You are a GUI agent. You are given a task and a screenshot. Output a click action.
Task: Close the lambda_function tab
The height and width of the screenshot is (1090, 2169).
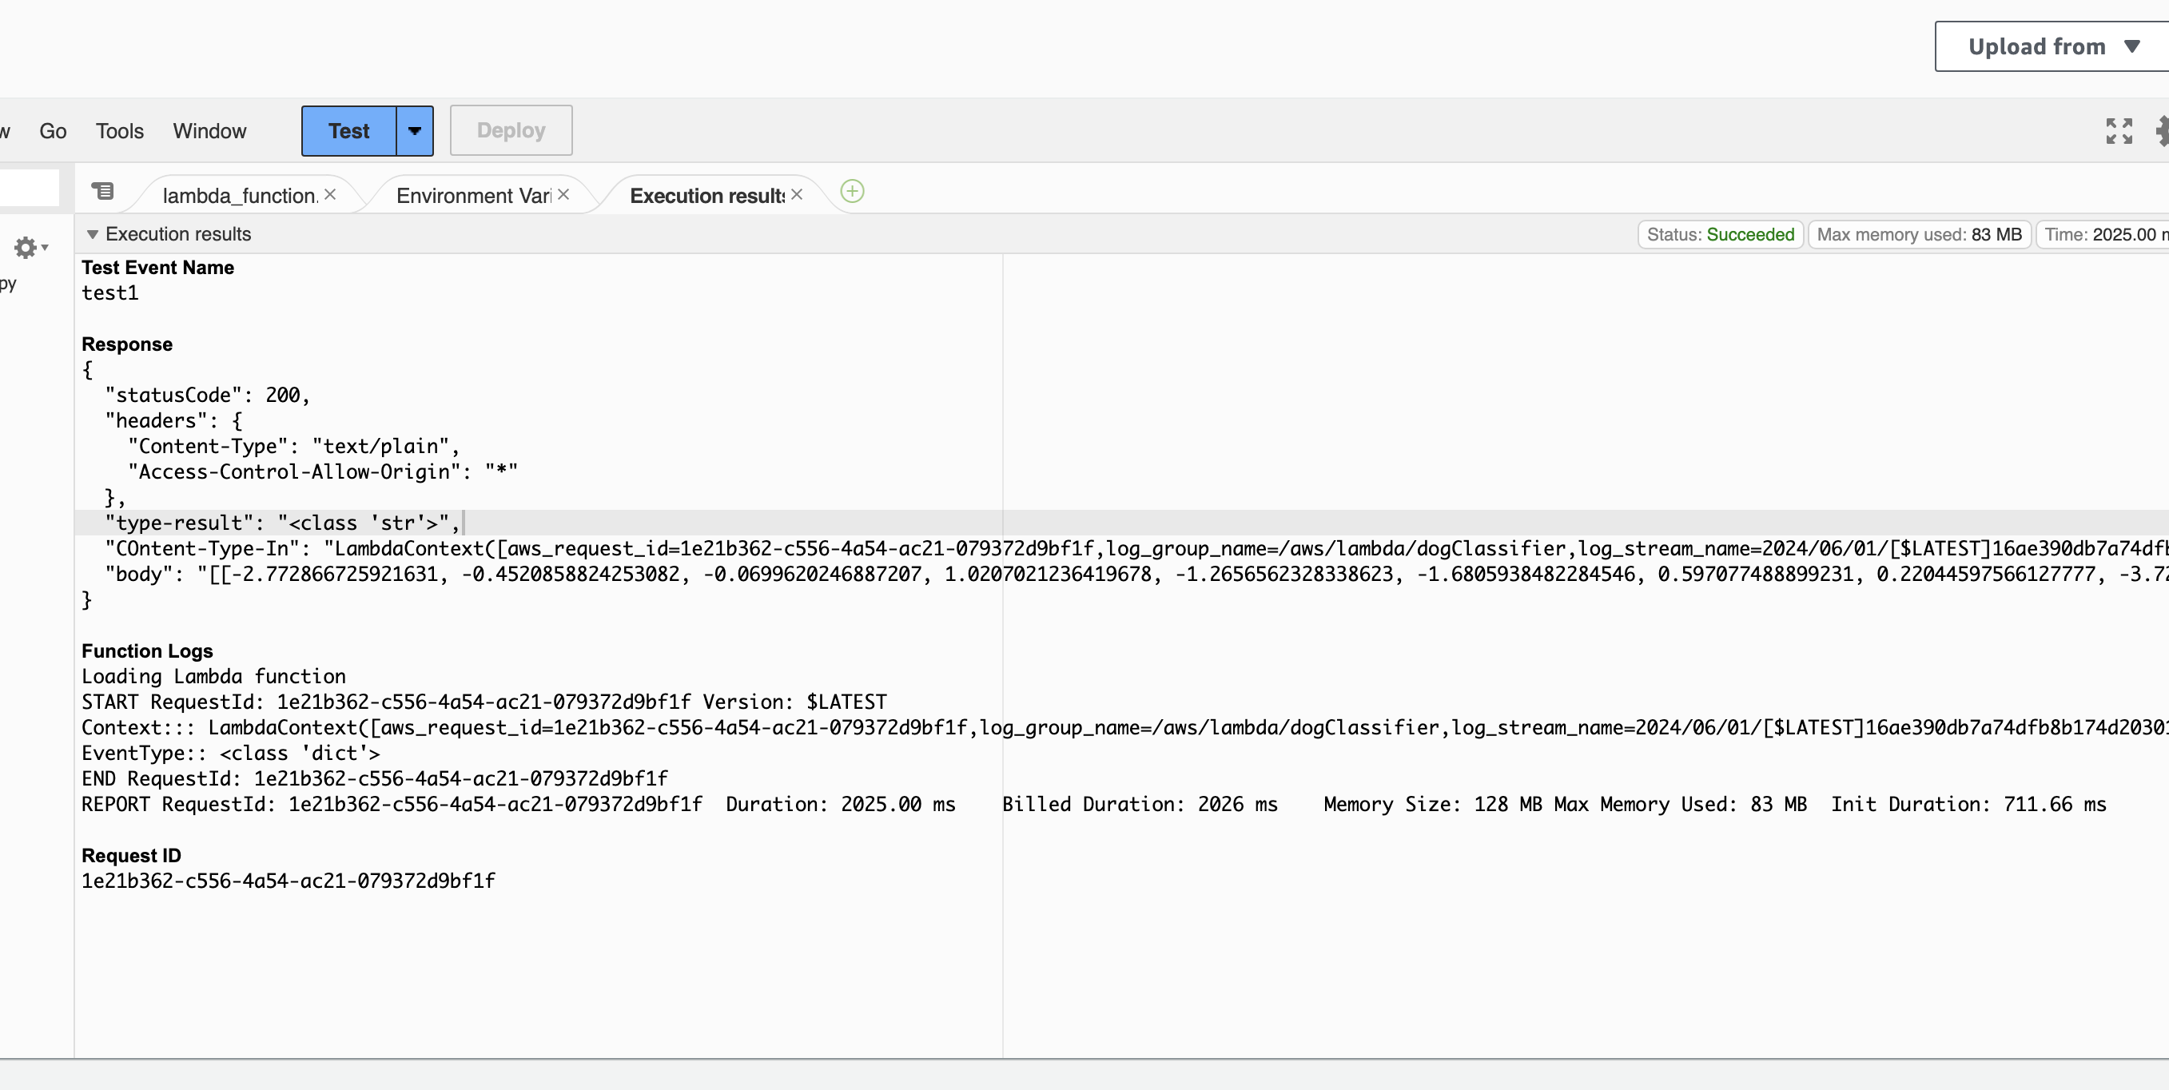(330, 194)
